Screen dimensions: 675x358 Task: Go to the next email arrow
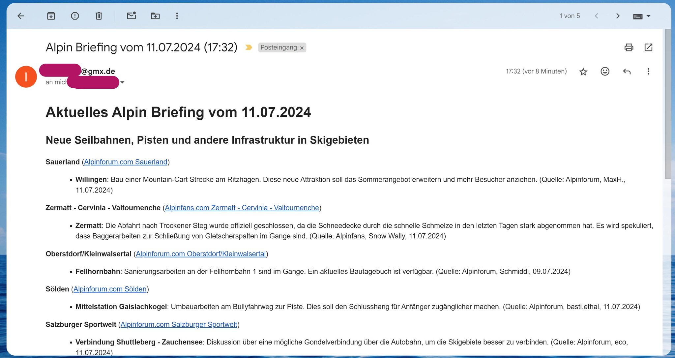tap(618, 16)
